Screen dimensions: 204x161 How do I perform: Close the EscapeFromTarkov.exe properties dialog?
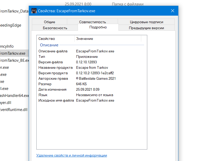pos(173,11)
